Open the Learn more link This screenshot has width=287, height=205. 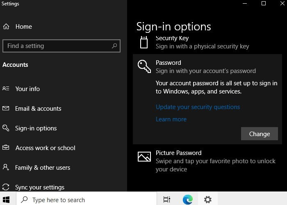(x=171, y=119)
